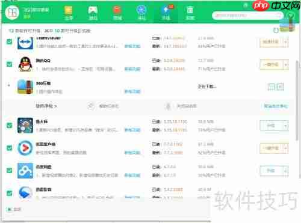Open TeamViewer upgrade button dropdown arrow
The height and width of the screenshot is (223, 301).
[x=285, y=42]
